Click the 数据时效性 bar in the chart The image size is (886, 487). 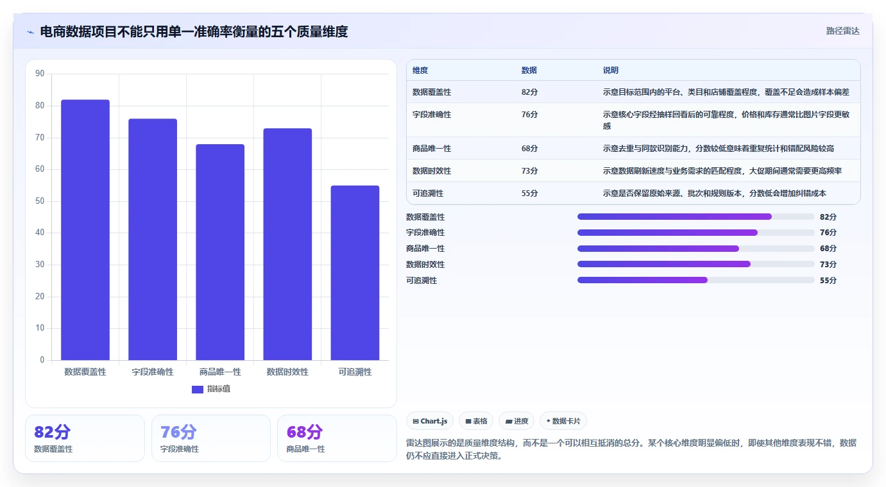[x=287, y=244]
